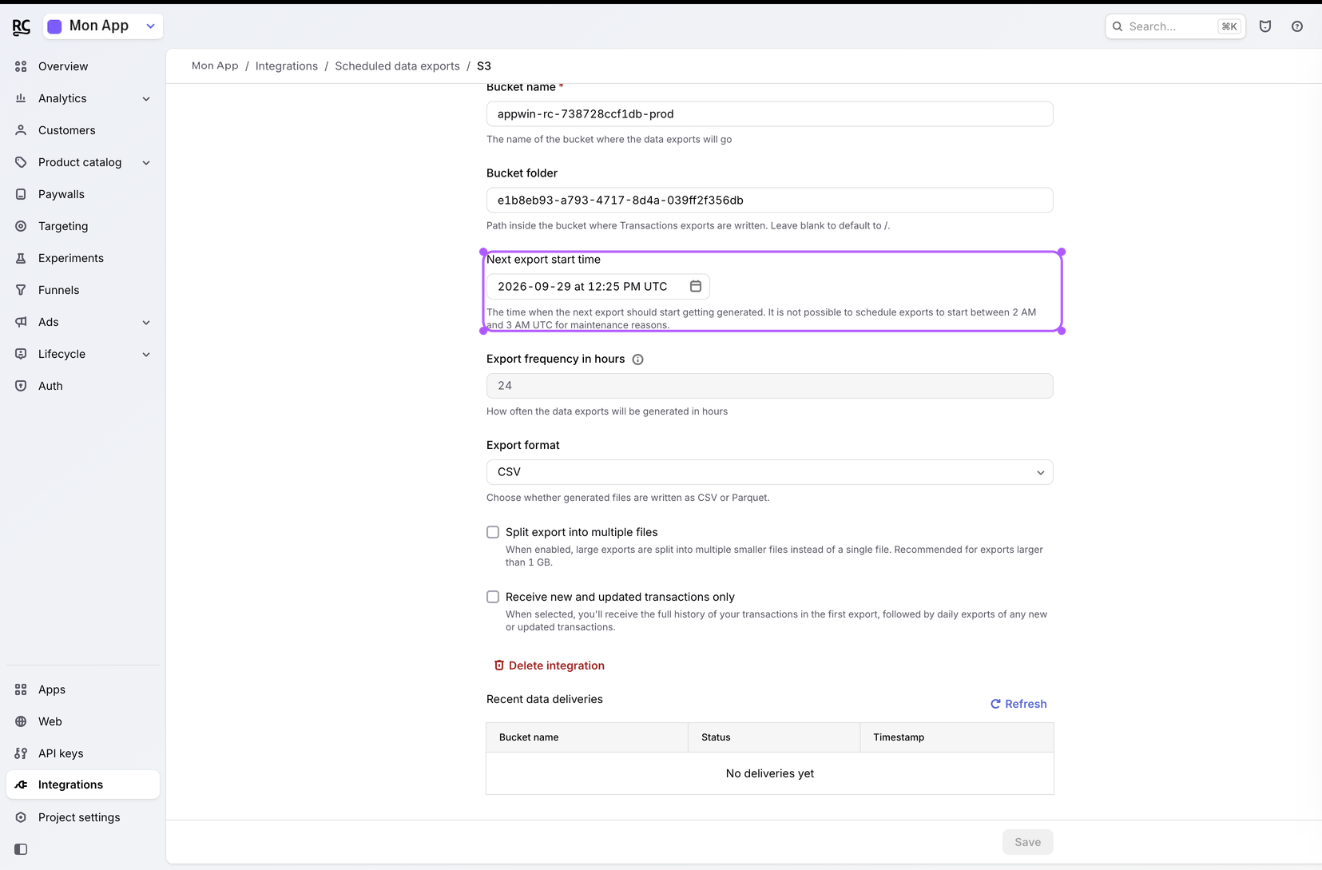Image resolution: width=1322 pixels, height=870 pixels.
Task: Expand the Analytics sidebar section
Action: click(146, 98)
